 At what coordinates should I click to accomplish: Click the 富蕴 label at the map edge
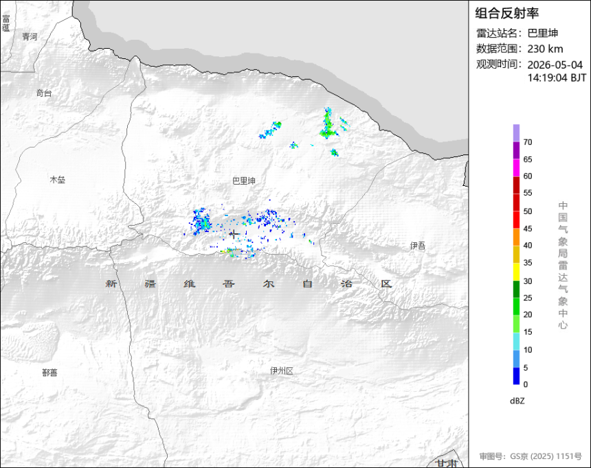5,23
